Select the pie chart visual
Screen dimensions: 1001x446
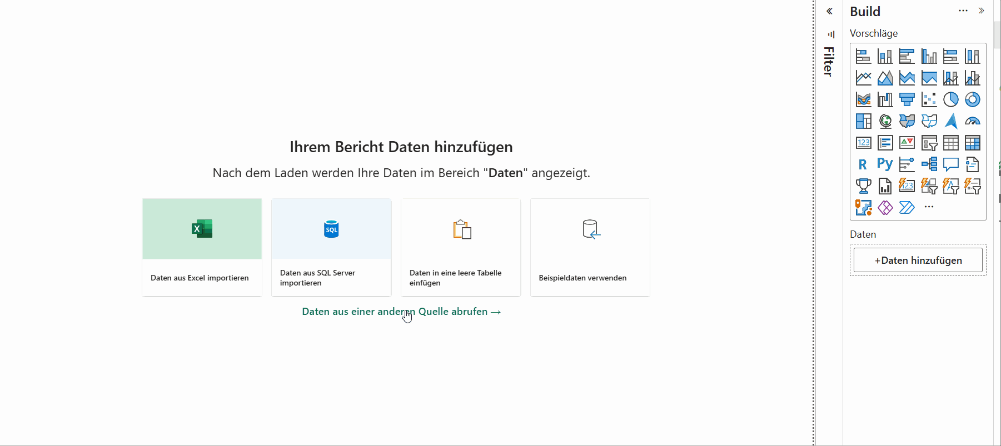(x=950, y=99)
